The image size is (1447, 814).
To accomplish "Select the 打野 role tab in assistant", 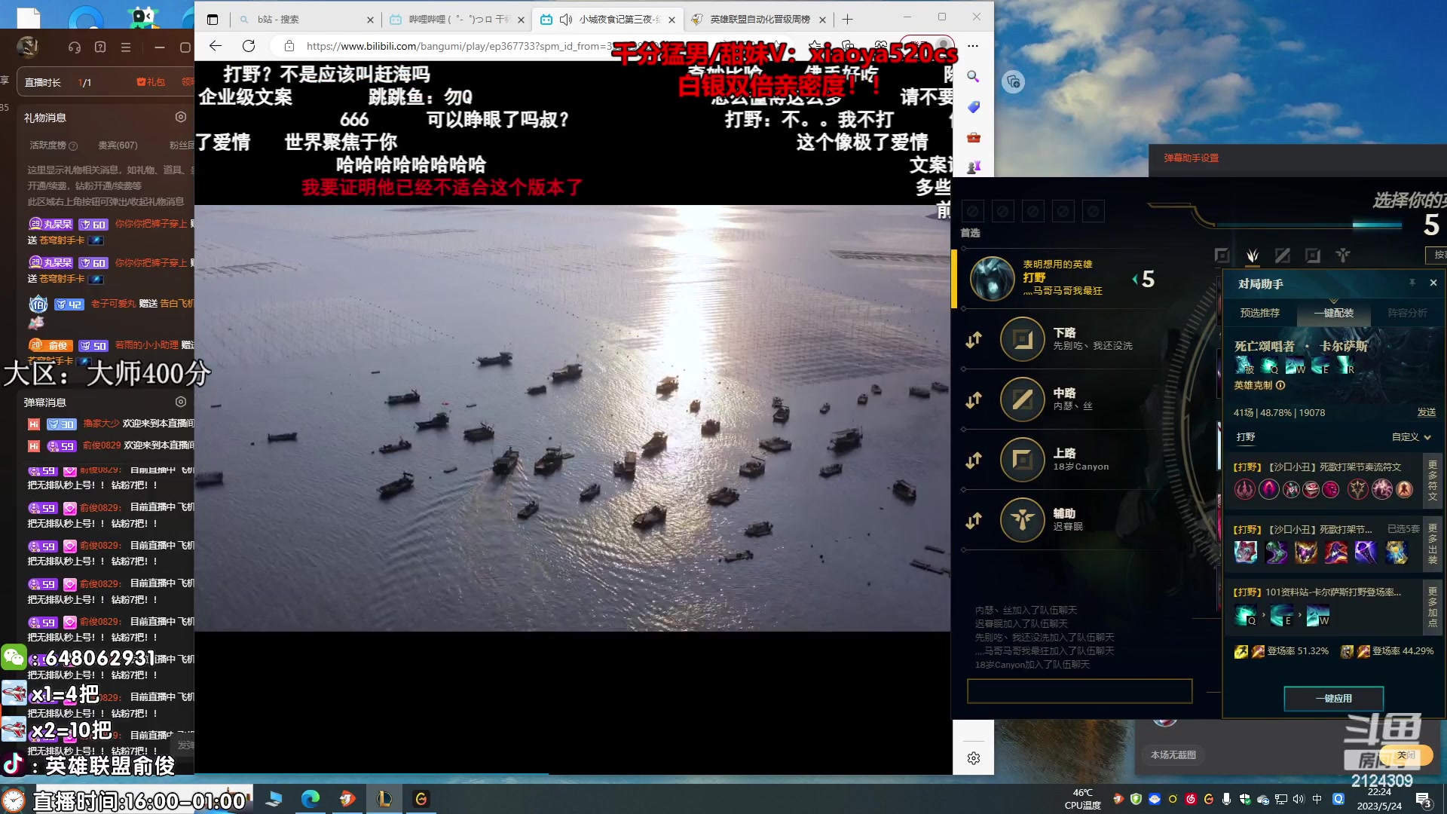I will click(x=1246, y=437).
